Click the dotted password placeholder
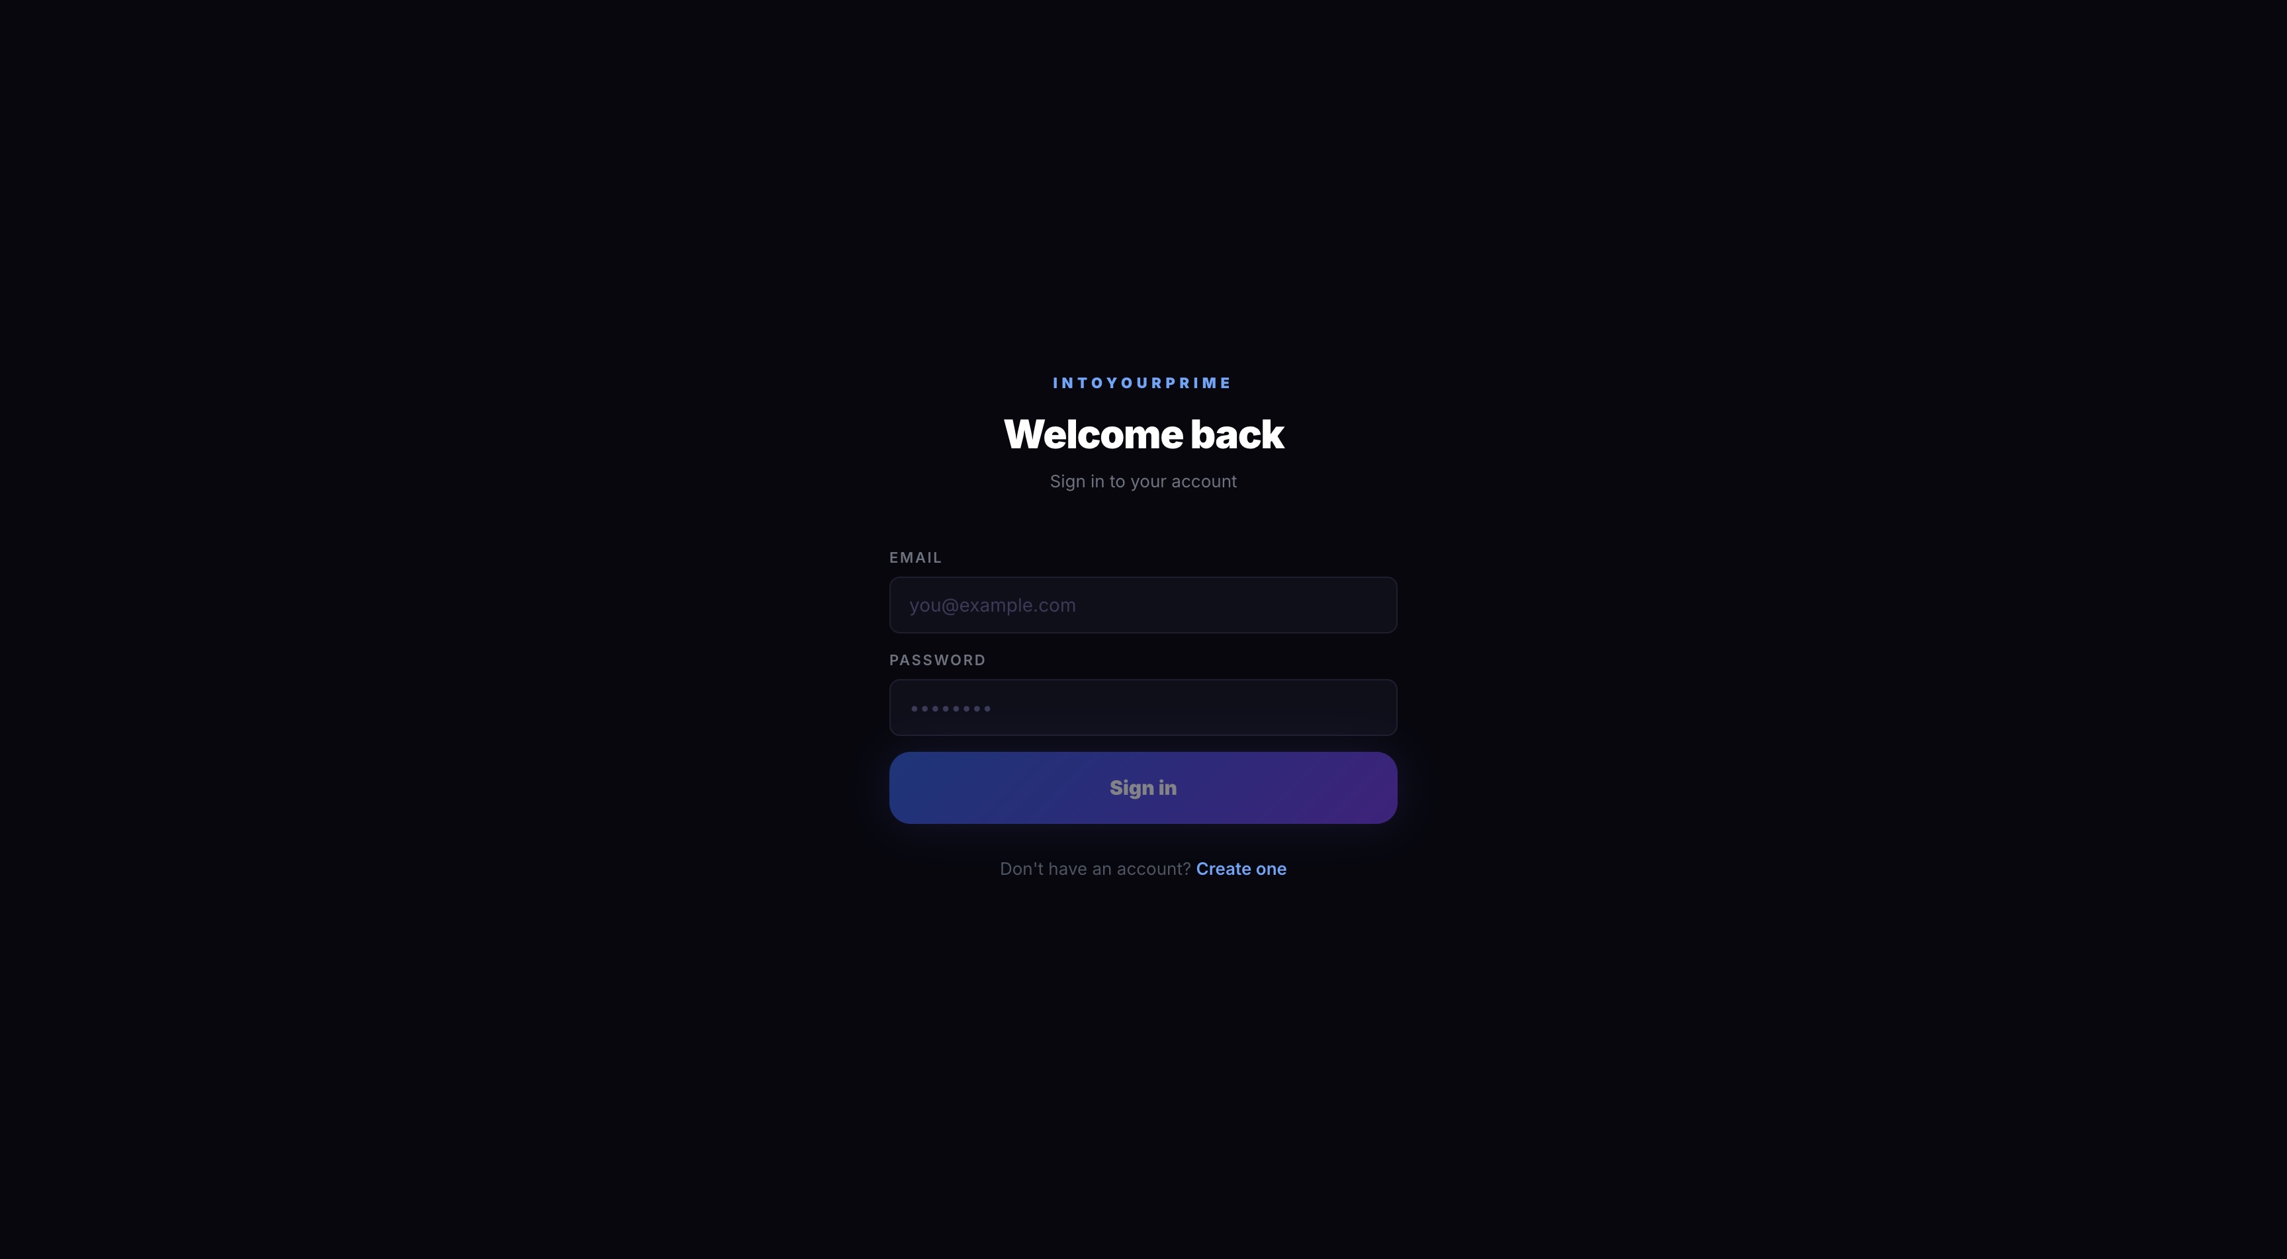Screen dimensions: 2287x1259 coord(951,709)
